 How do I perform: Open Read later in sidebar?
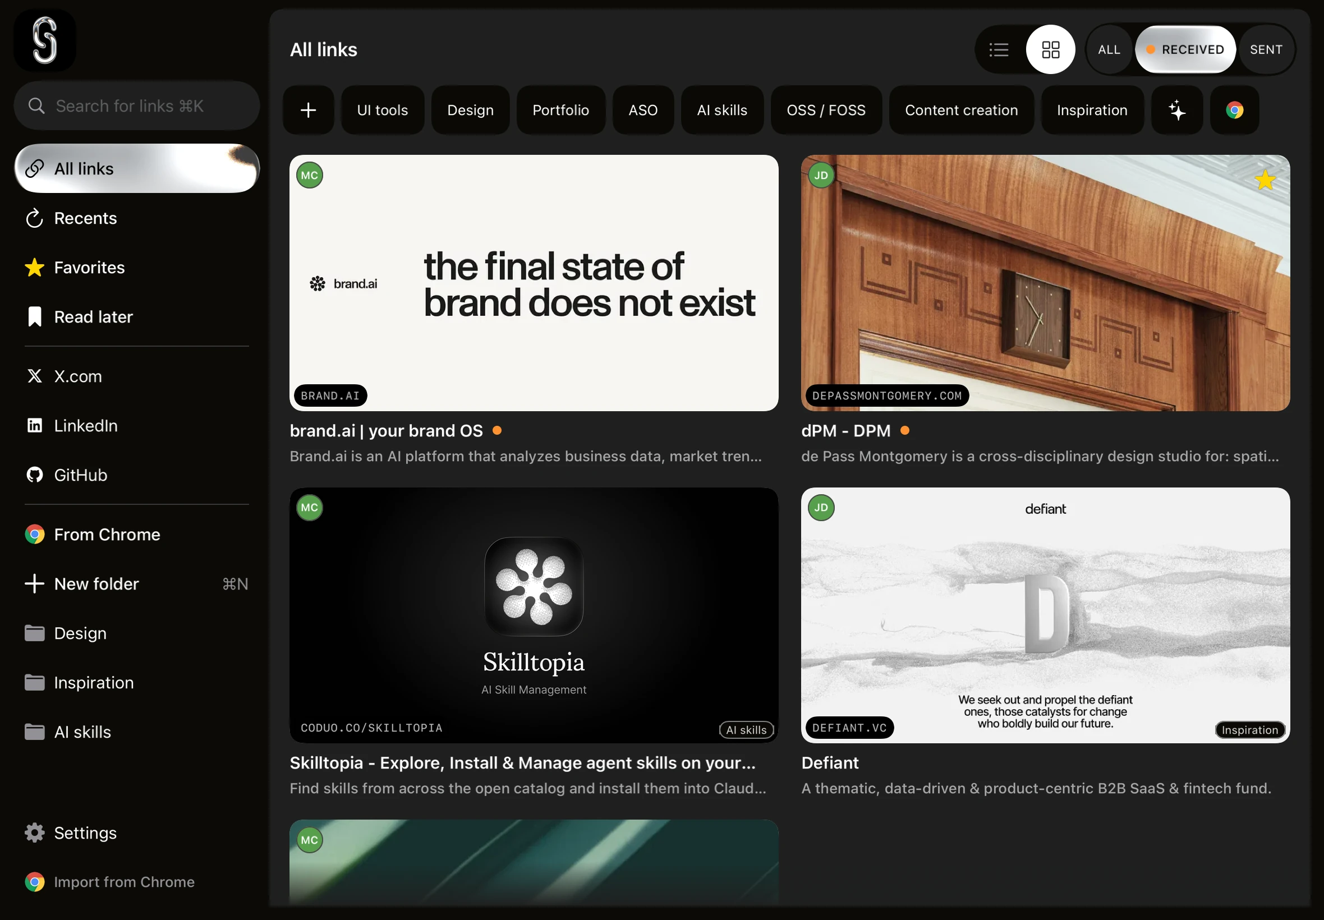point(137,316)
